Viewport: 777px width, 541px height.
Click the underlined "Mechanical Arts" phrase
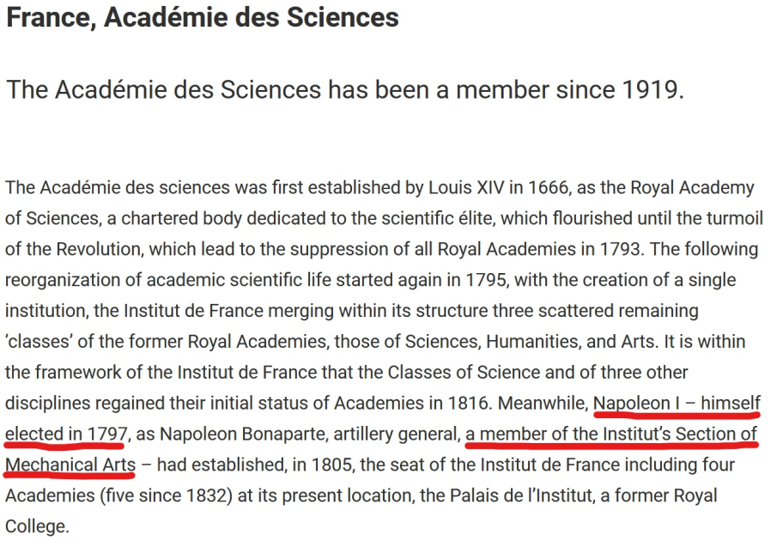[70, 465]
